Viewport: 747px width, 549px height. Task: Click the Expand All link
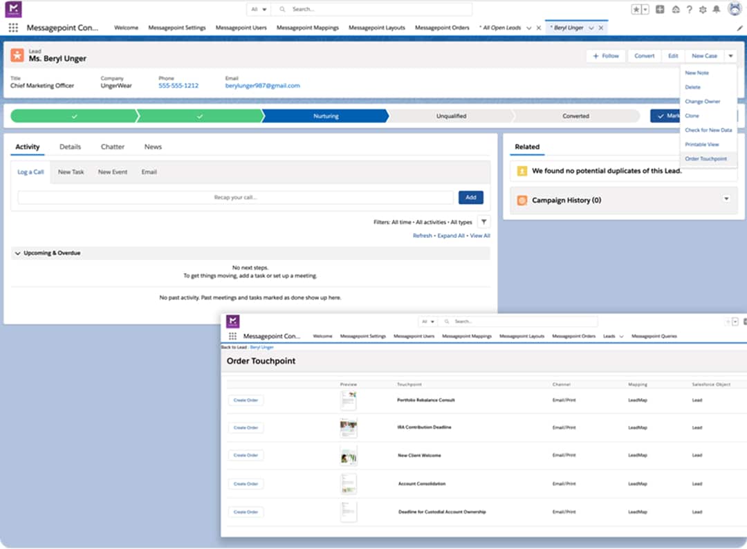pos(451,236)
